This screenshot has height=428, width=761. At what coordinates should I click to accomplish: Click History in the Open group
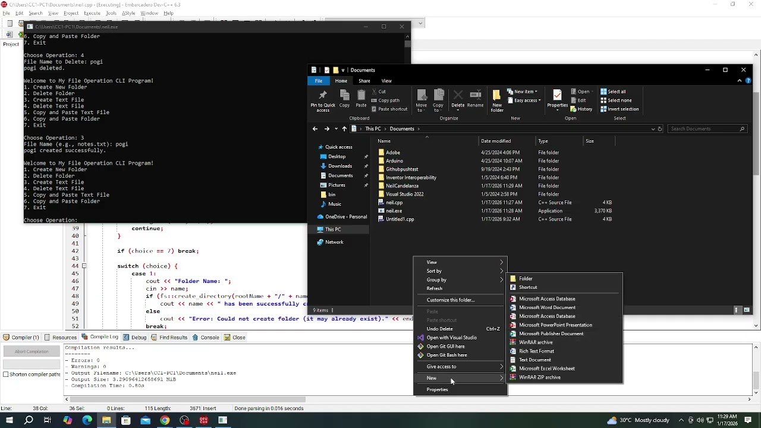click(x=581, y=109)
